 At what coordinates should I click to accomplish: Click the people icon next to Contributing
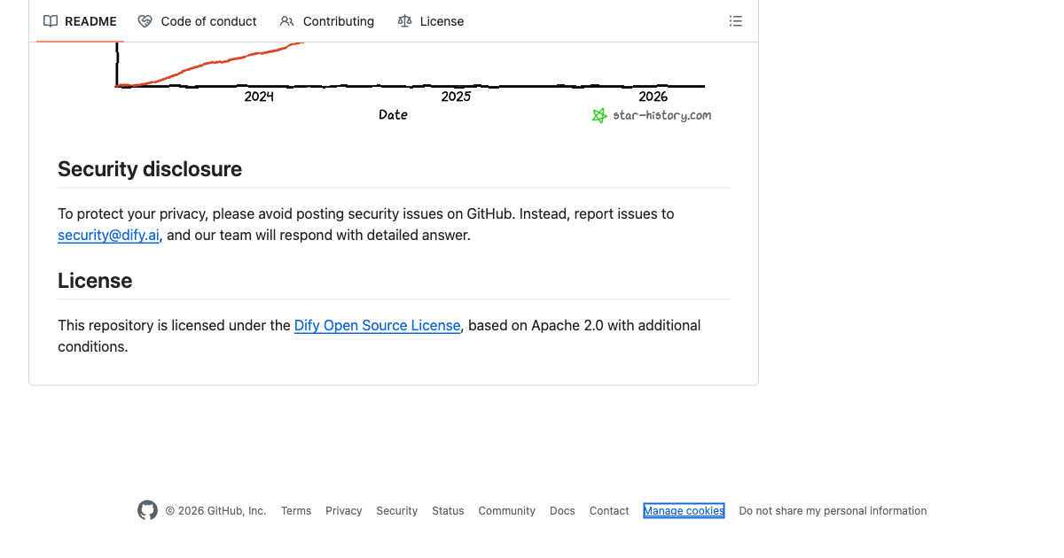tap(286, 20)
